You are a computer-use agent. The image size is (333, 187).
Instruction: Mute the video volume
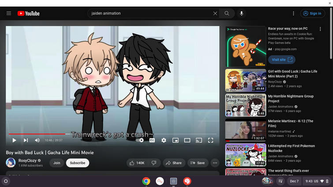[x=37, y=140]
